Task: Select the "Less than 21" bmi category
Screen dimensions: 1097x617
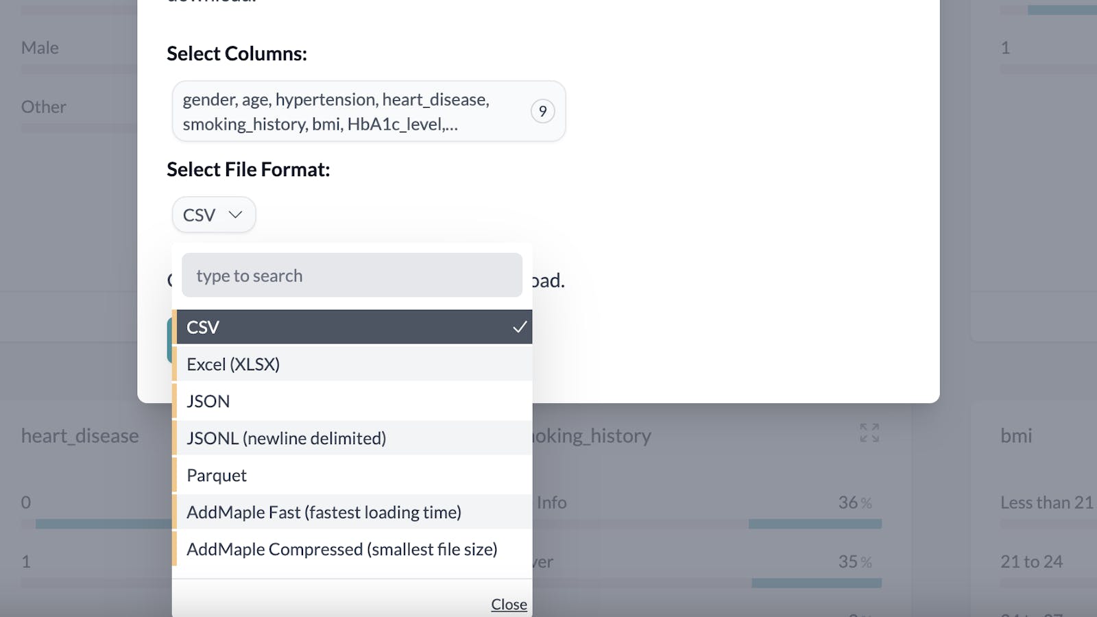Action: pyautogui.click(x=1046, y=502)
